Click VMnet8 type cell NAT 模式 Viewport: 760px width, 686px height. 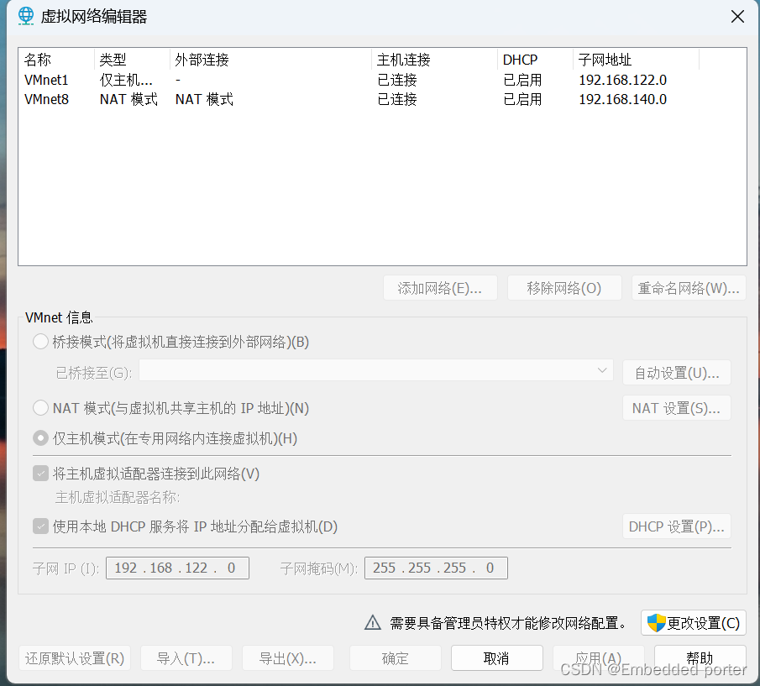pos(128,99)
